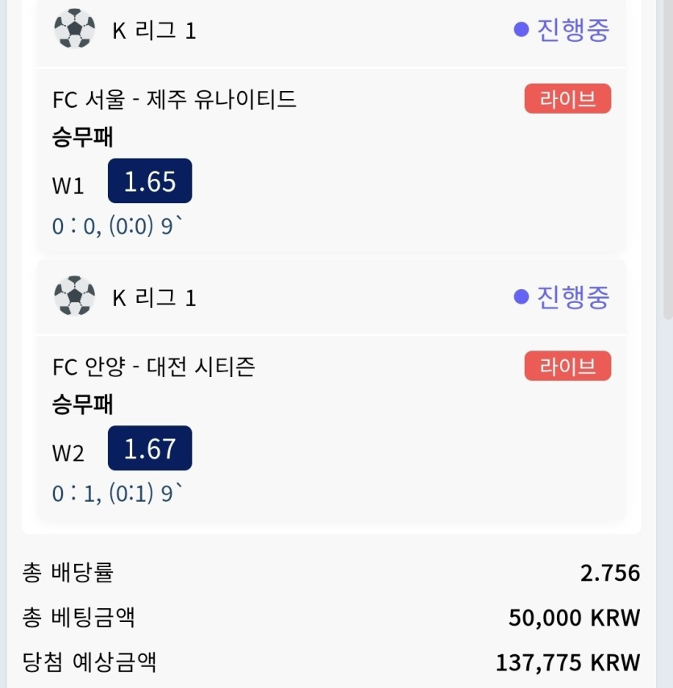This screenshot has height=688, width=673.
Task: Open the FC 서울 - 제주 유나이티드 match
Action: [174, 99]
